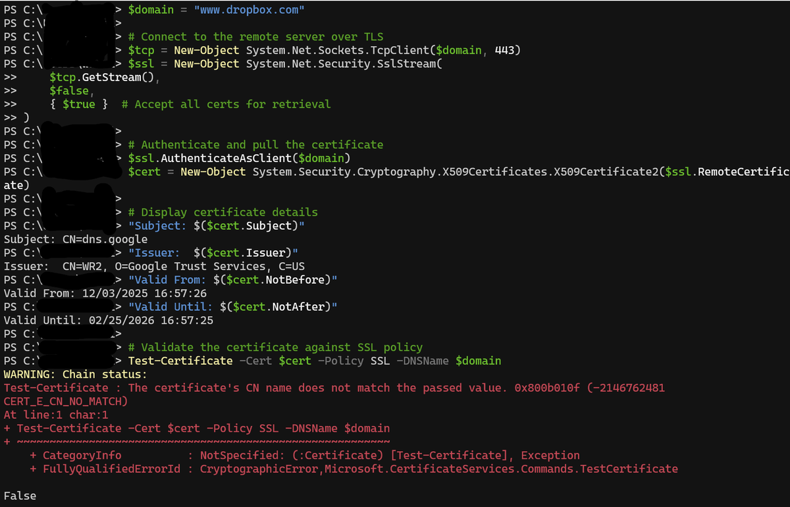Click comment "# Accept all certs for retrieval"

click(226, 104)
